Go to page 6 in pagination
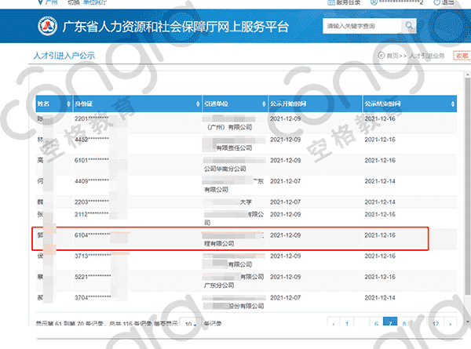The width and height of the screenshot is (471, 349). pyautogui.click(x=376, y=323)
